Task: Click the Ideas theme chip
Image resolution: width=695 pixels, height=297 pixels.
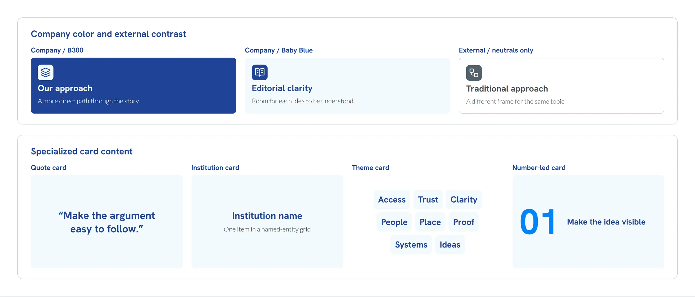Action: coord(450,244)
